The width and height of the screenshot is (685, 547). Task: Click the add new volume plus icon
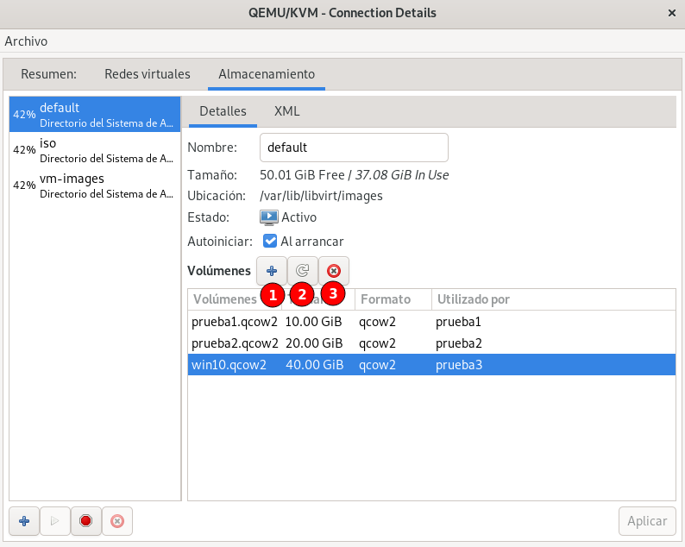click(x=272, y=271)
